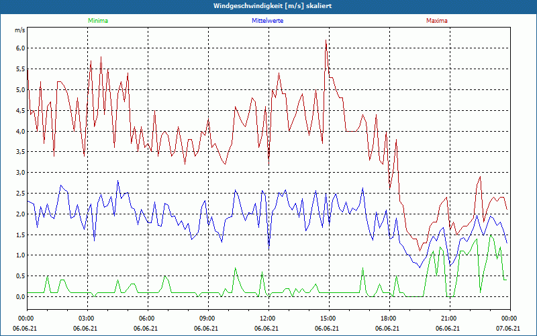
Task: Click the 1,5 y-axis value
Action: (x=21, y=235)
